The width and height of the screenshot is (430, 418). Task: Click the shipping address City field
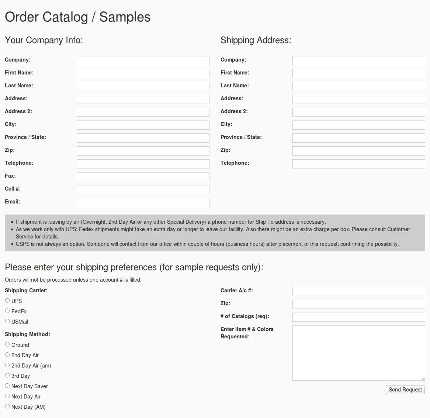(358, 125)
